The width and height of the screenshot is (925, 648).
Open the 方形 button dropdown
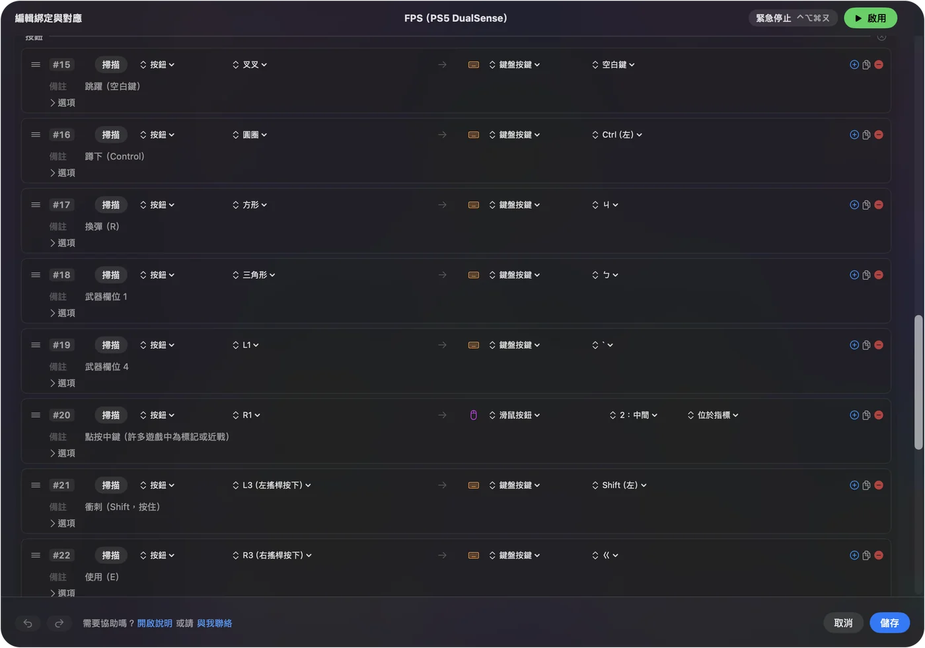pos(250,205)
